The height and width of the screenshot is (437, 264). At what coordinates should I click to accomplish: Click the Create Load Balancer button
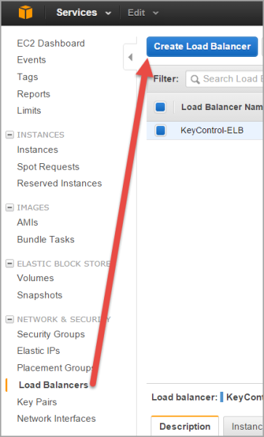point(202,47)
